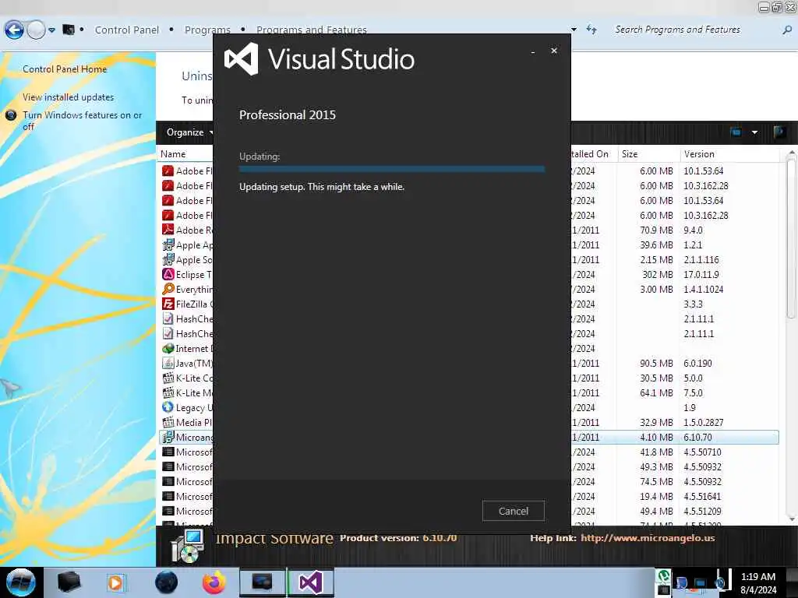Select the Adobe Reader icon, version 9.4.0 row
The width and height of the screenshot is (798, 598).
(168, 230)
